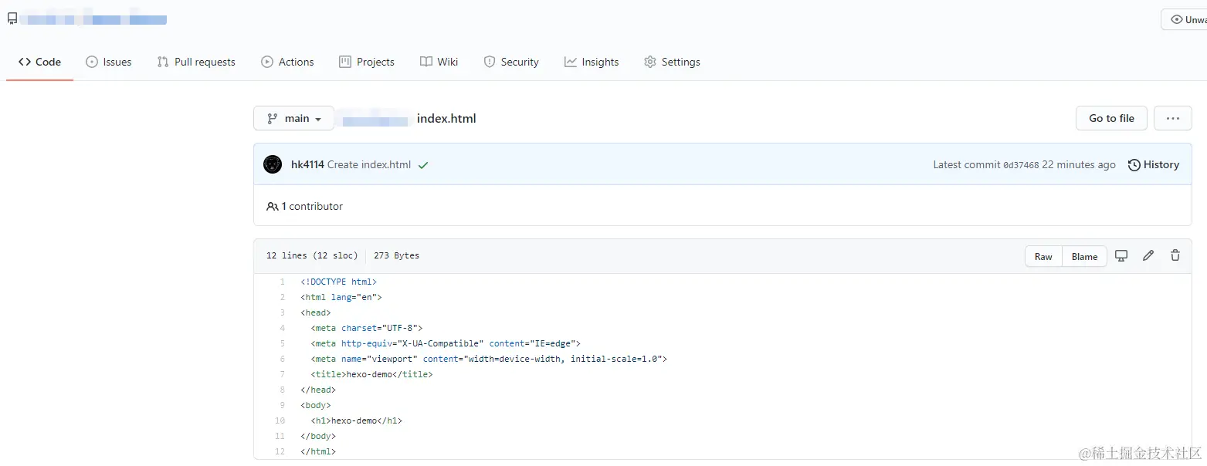This screenshot has width=1207, height=466.
Task: Go to the Actions tab
Action: tap(287, 62)
